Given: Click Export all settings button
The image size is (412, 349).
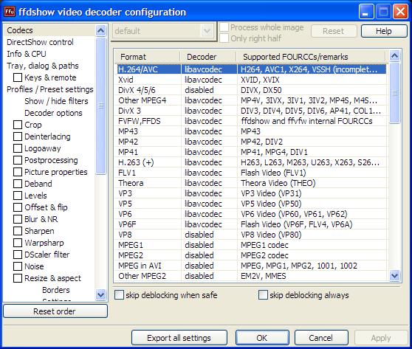Looking at the screenshot, I should [x=179, y=338].
